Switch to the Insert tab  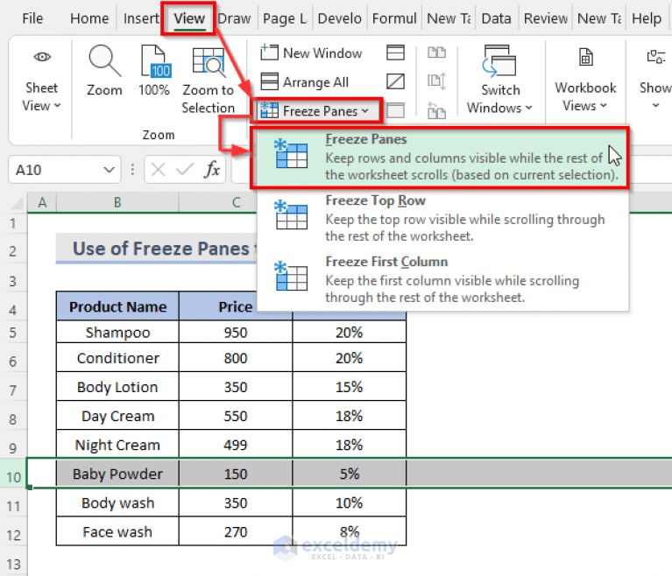click(x=140, y=19)
